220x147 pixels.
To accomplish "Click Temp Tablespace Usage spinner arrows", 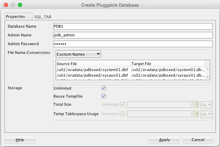I will (x=196, y=114).
